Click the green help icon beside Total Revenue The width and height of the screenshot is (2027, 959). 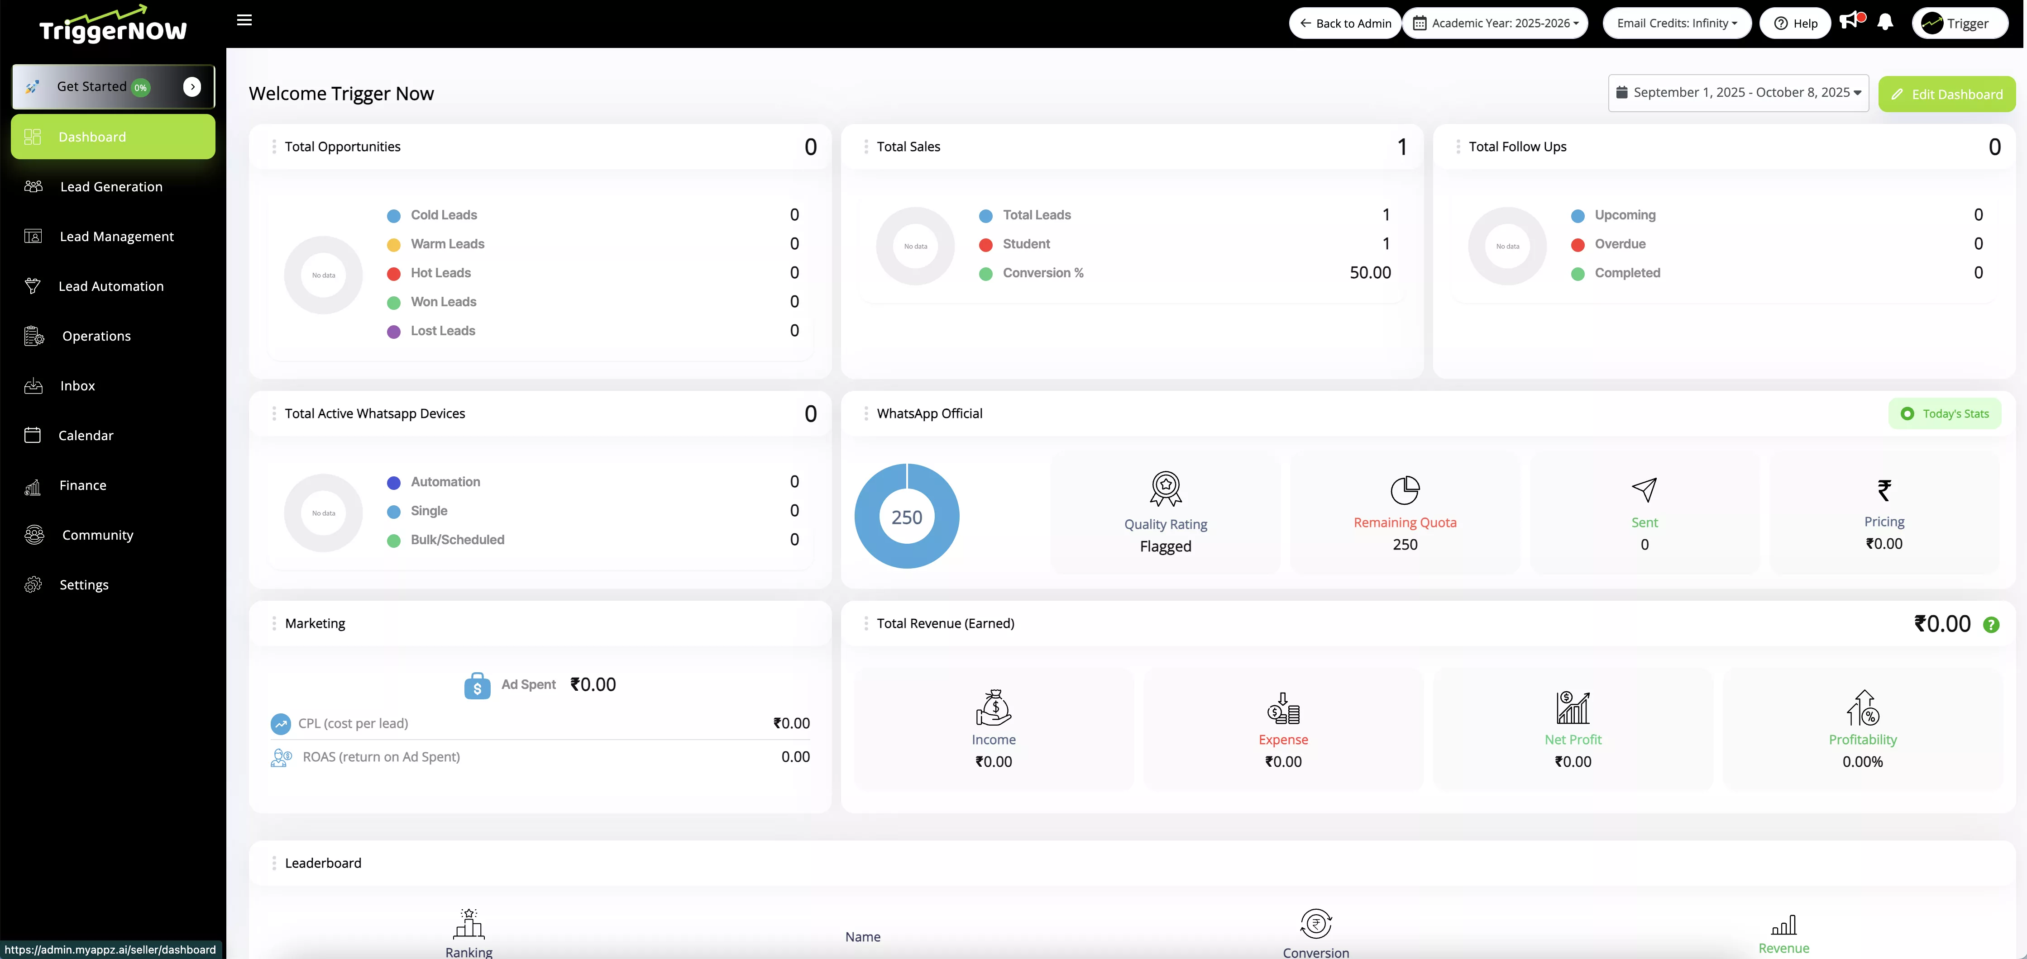(x=1991, y=625)
